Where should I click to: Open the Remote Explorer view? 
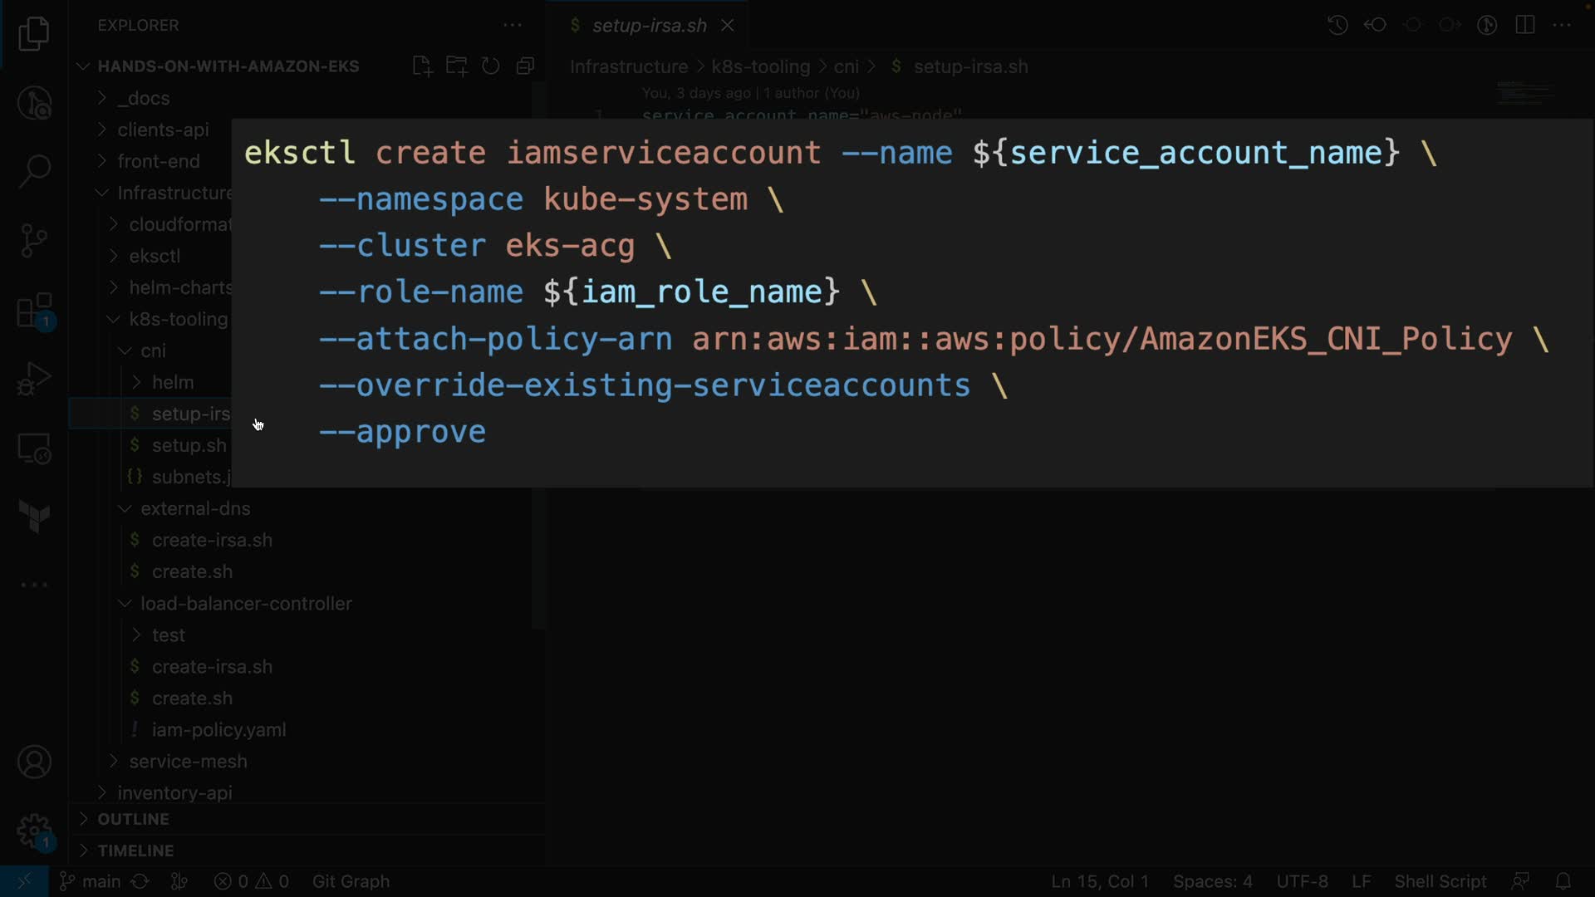tap(34, 449)
